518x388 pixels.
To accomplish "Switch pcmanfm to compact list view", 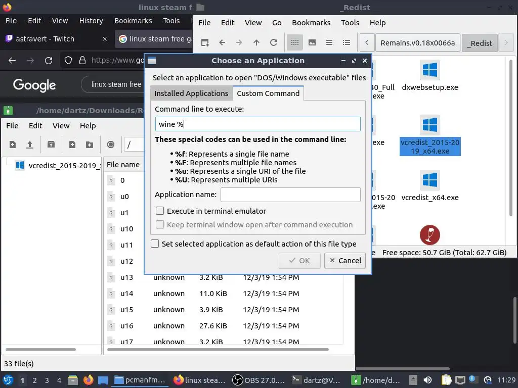I will click(x=329, y=42).
